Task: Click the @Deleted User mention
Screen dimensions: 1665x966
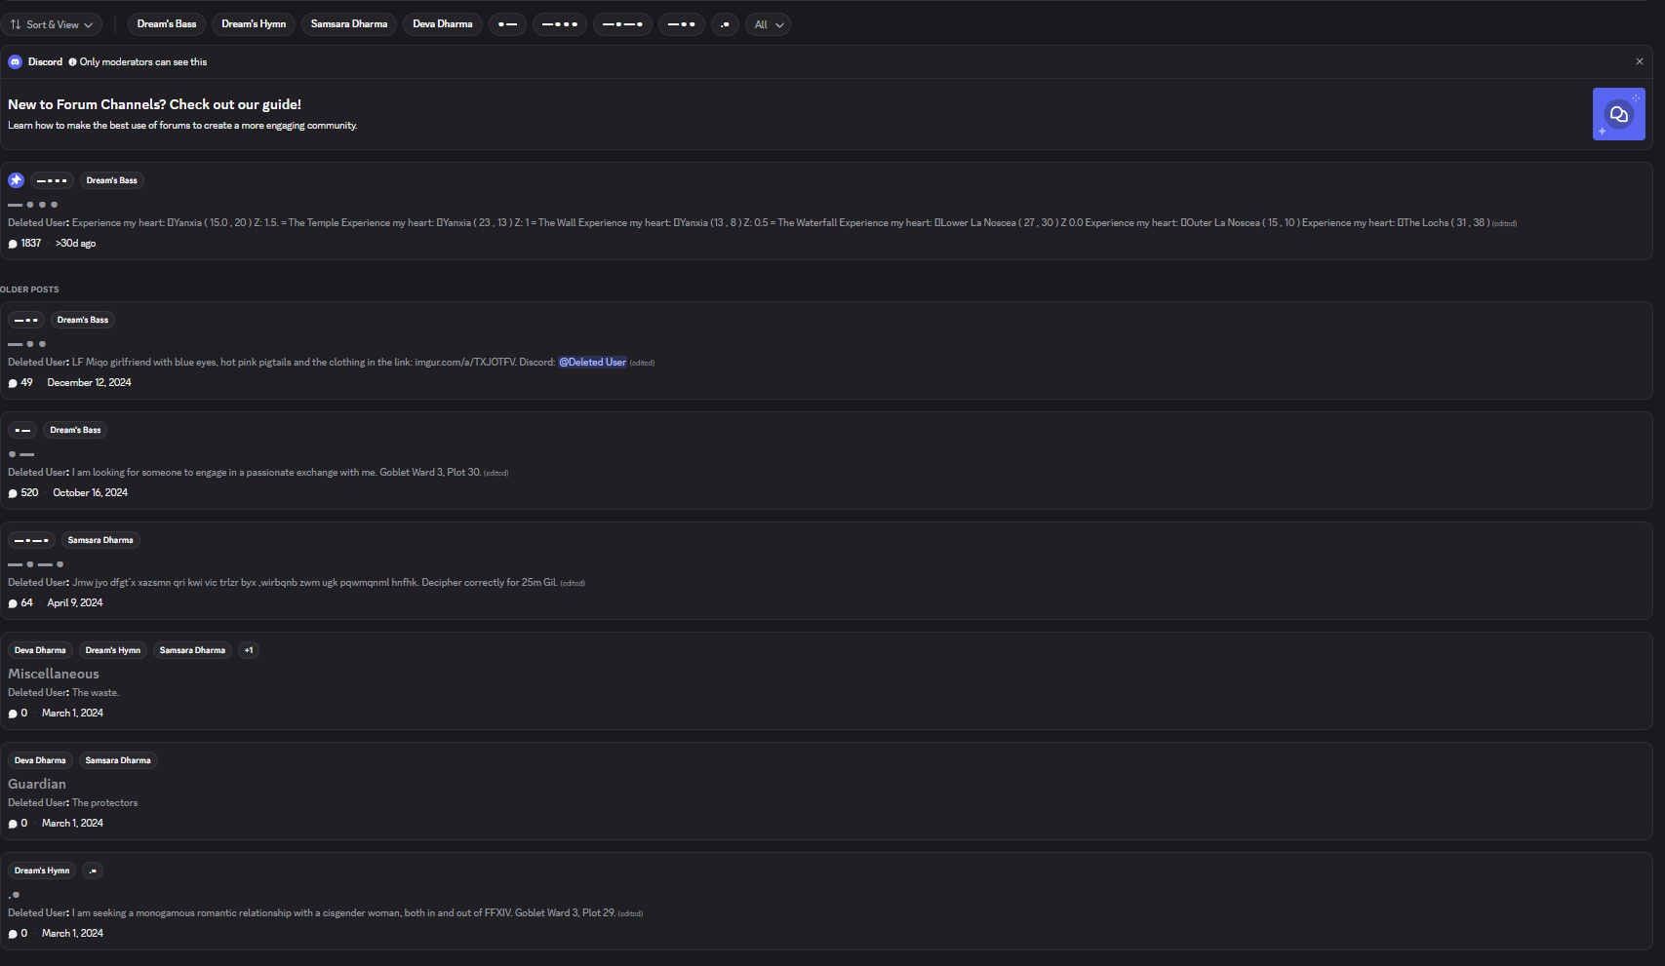Action: [x=592, y=363]
